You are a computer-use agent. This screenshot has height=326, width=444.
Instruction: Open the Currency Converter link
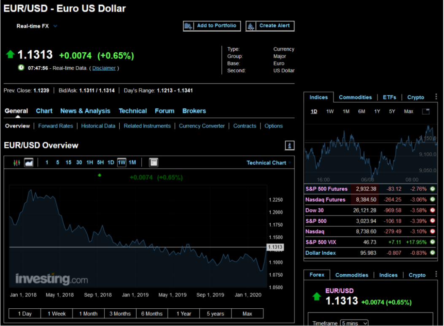pyautogui.click(x=202, y=126)
